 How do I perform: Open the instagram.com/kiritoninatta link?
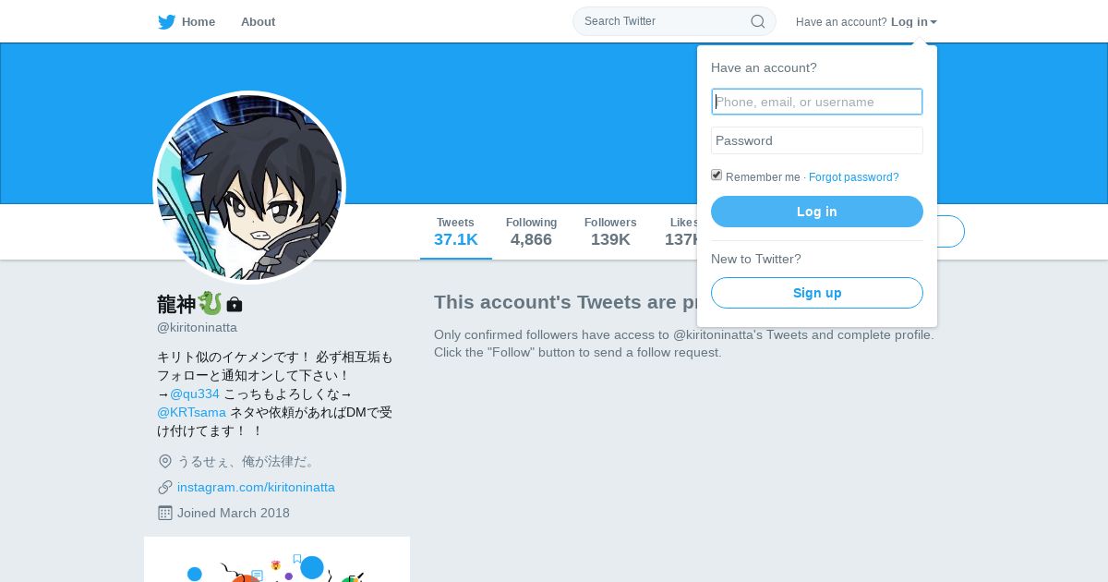(256, 487)
